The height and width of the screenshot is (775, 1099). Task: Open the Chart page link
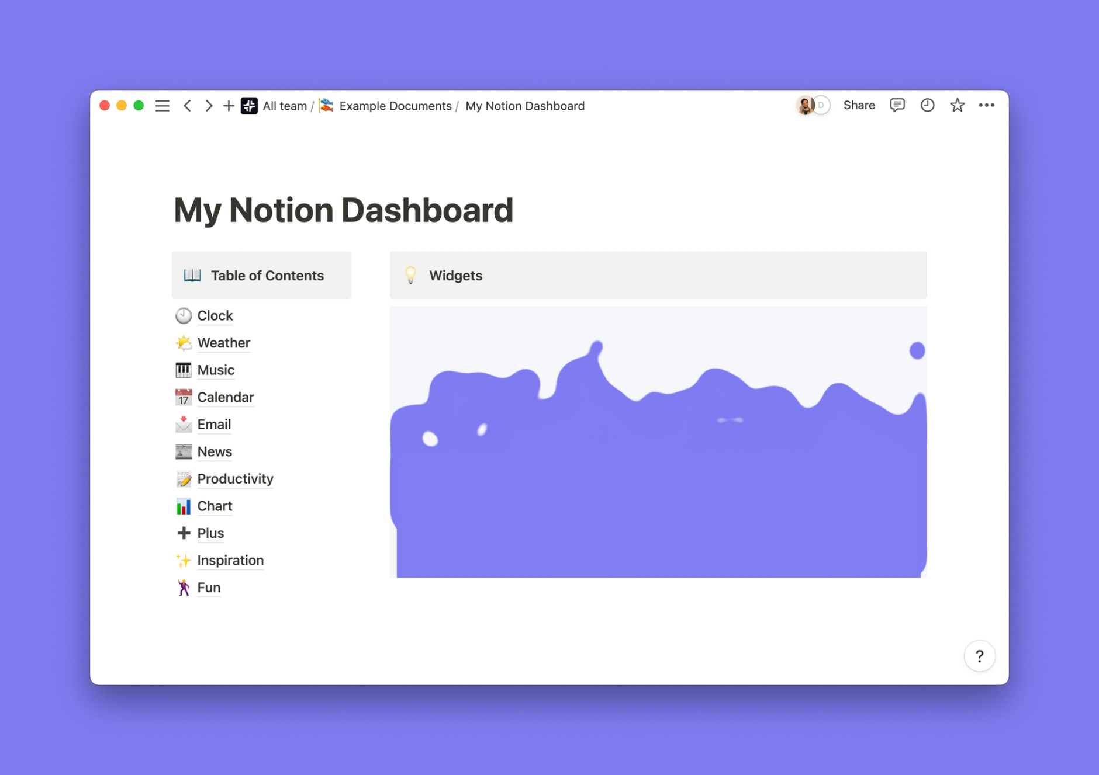pos(215,506)
